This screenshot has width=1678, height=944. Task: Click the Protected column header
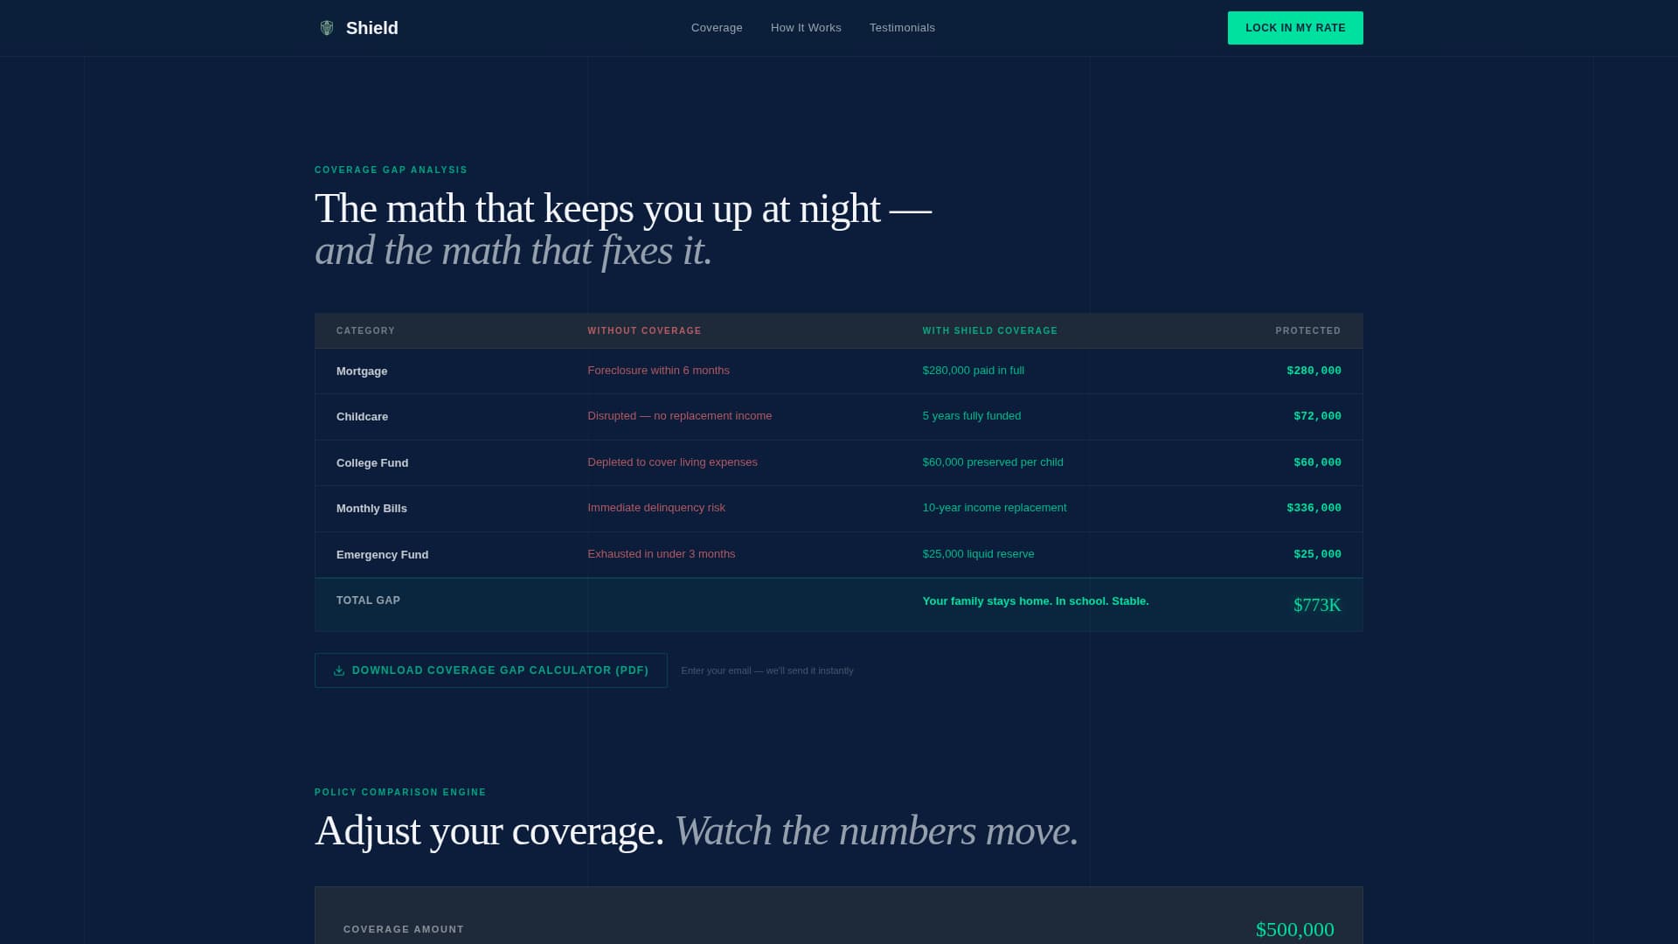tap(1307, 331)
